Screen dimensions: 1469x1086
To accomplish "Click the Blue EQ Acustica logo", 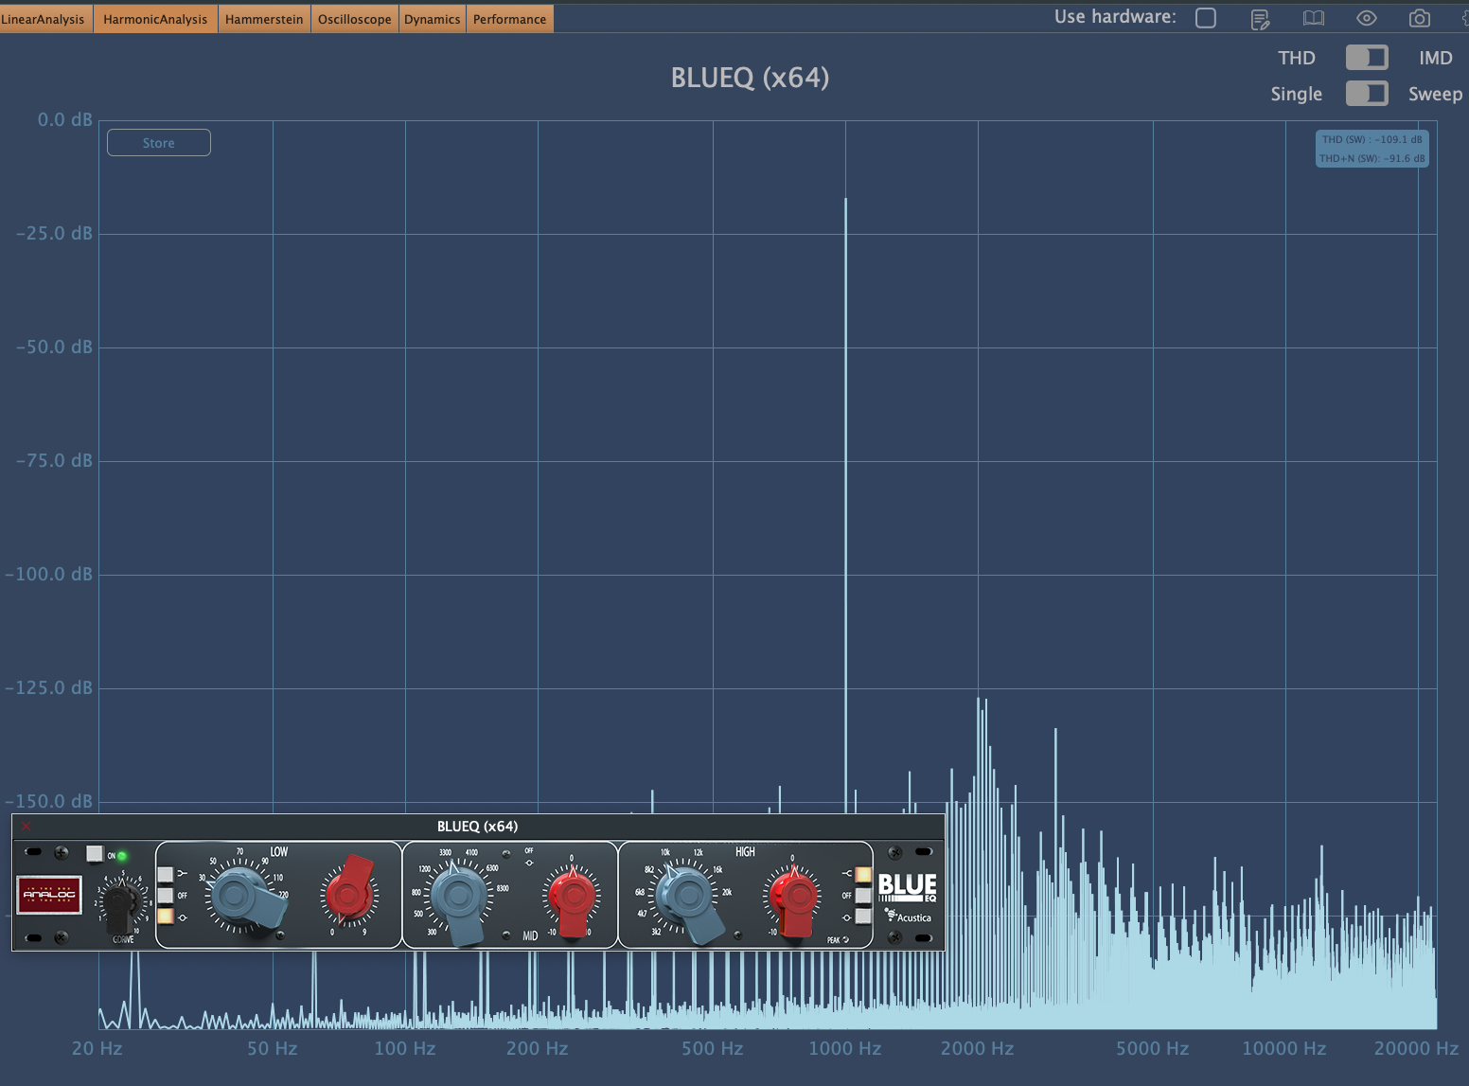I will pos(907,898).
